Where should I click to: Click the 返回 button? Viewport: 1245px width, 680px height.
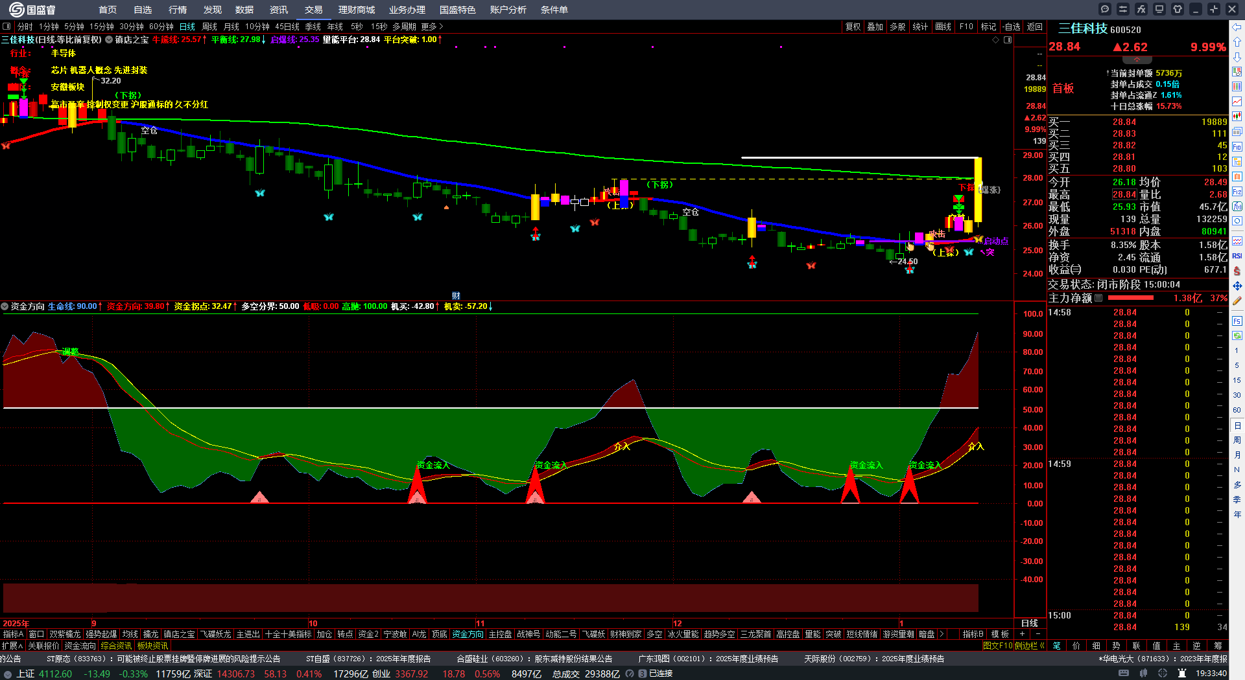click(x=1035, y=27)
